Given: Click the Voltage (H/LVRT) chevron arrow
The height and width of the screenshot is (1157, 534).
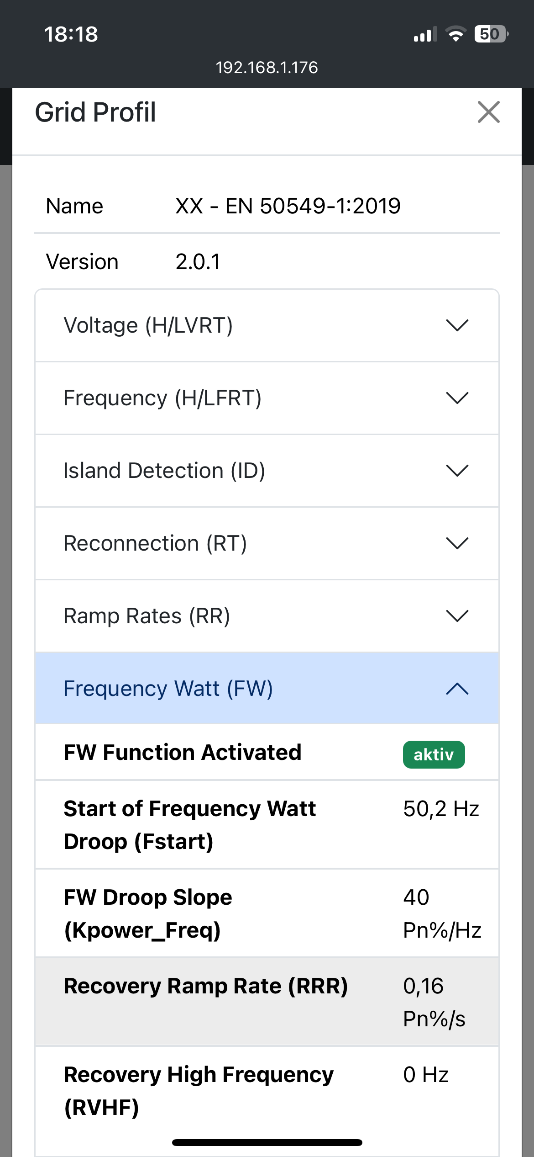Looking at the screenshot, I should (457, 325).
